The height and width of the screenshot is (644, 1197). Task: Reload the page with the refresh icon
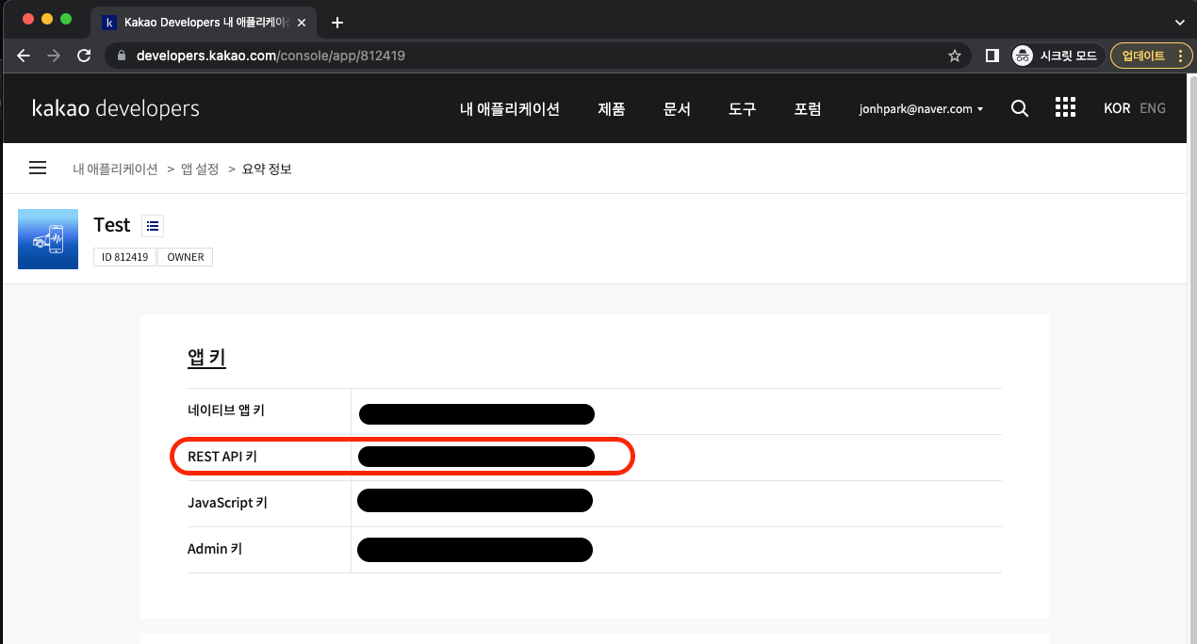tap(84, 56)
